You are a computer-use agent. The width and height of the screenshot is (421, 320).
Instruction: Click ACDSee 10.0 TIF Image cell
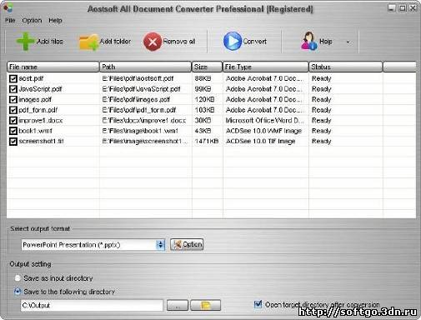[260, 142]
